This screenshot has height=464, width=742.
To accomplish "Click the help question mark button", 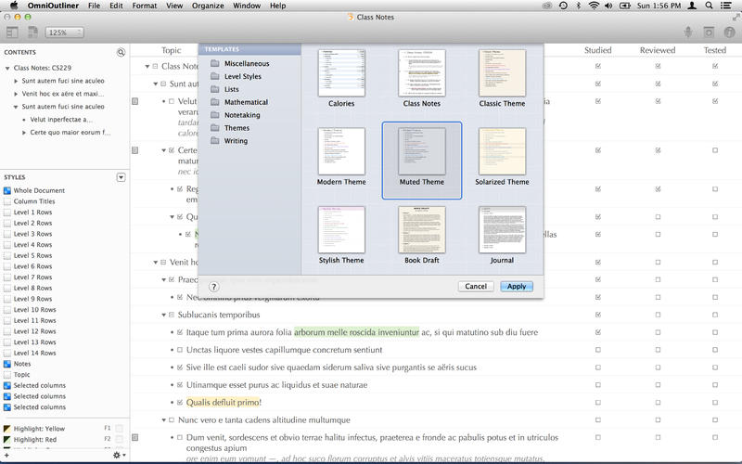I will pos(214,287).
